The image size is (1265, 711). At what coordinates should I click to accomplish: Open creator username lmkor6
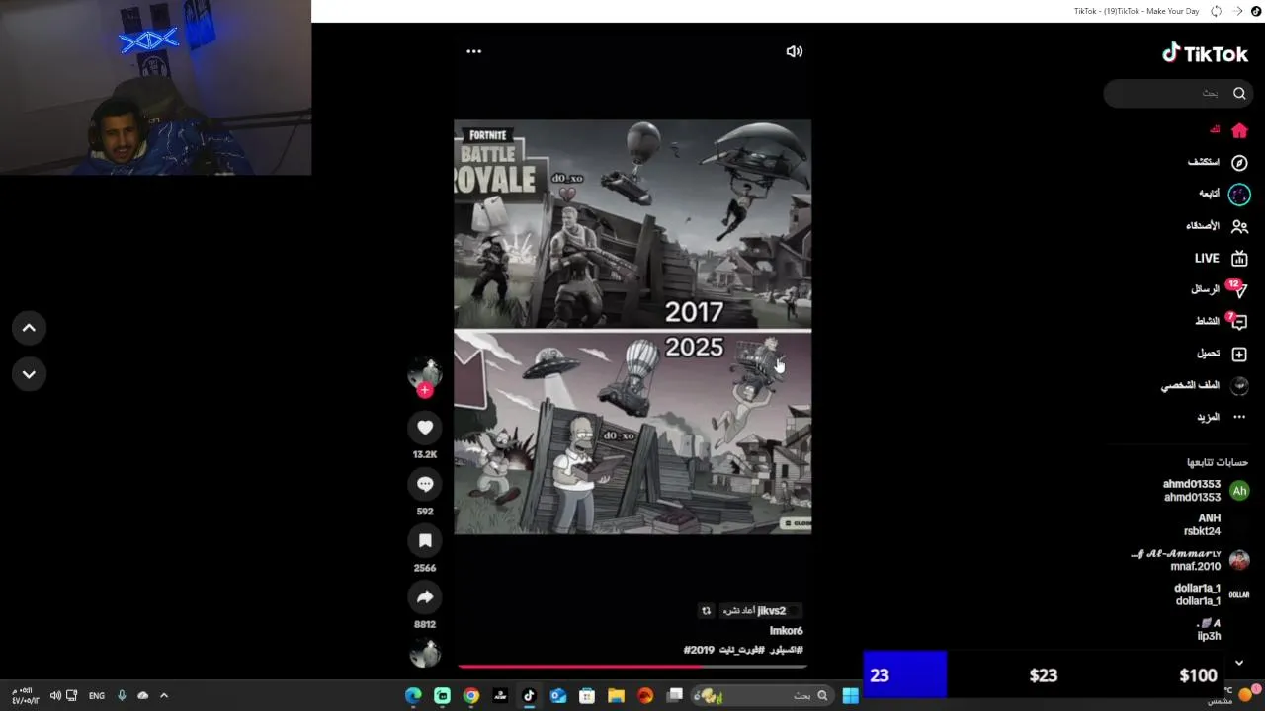(787, 631)
